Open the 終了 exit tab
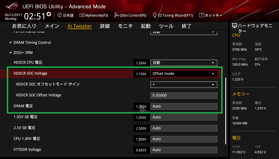 [x=186, y=26]
